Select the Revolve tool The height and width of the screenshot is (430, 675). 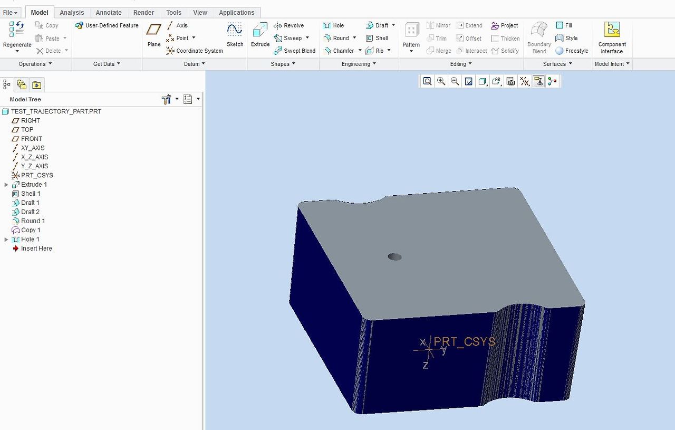[x=288, y=25]
